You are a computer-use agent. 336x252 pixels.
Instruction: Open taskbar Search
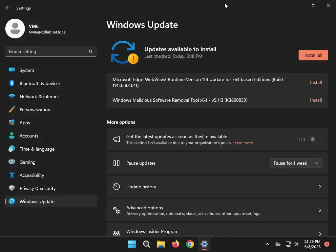pos(147,244)
